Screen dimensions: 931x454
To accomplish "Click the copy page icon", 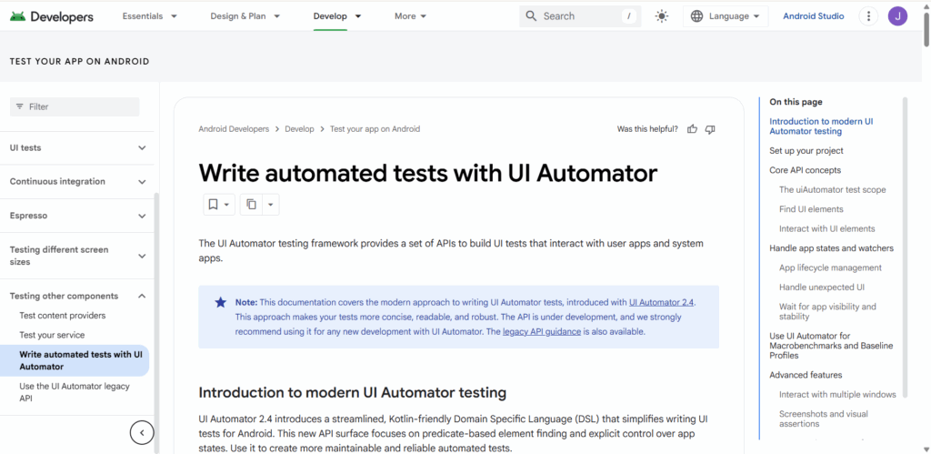I will pos(251,205).
